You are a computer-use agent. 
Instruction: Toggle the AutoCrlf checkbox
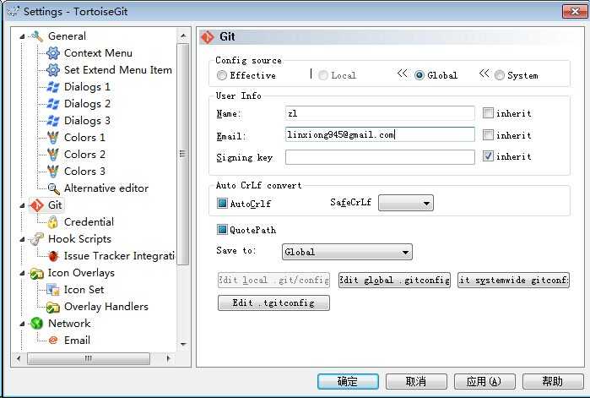coord(222,204)
